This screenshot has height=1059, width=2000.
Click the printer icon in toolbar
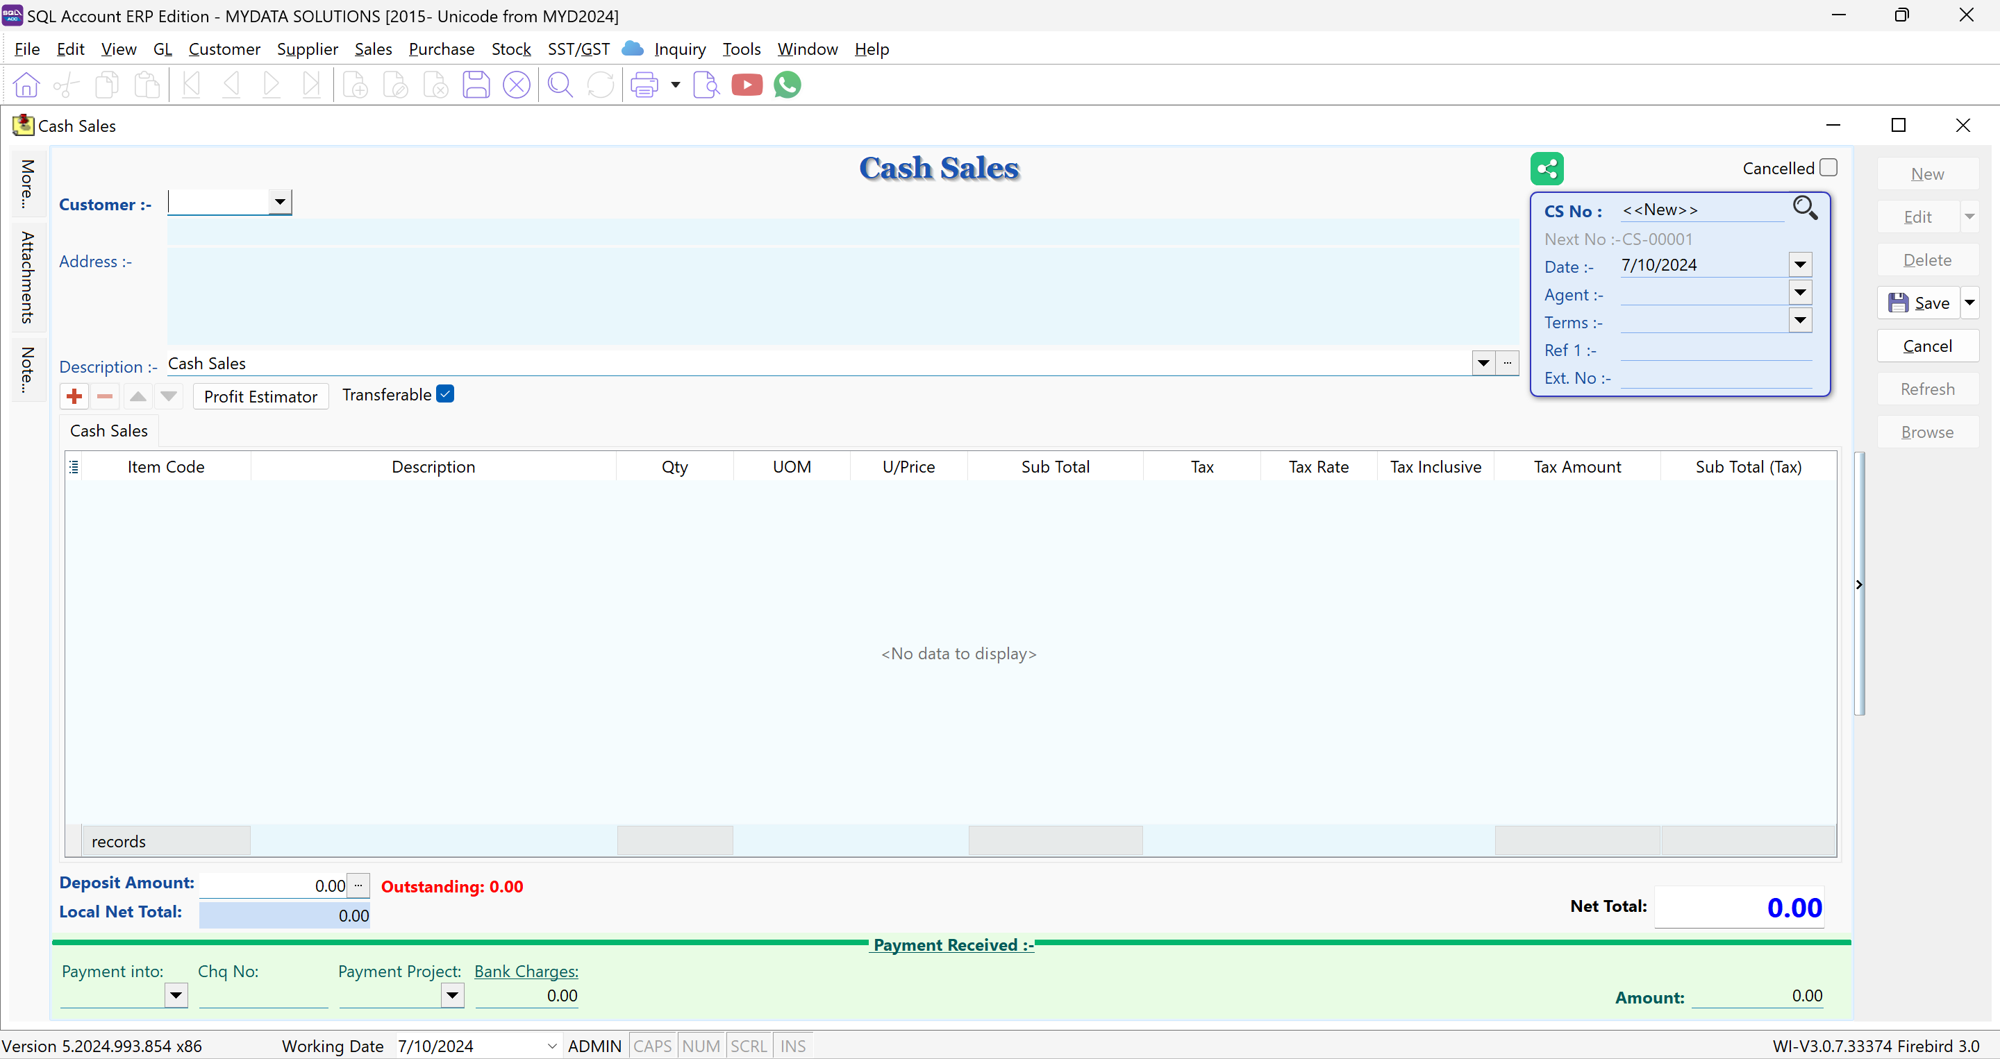644,85
